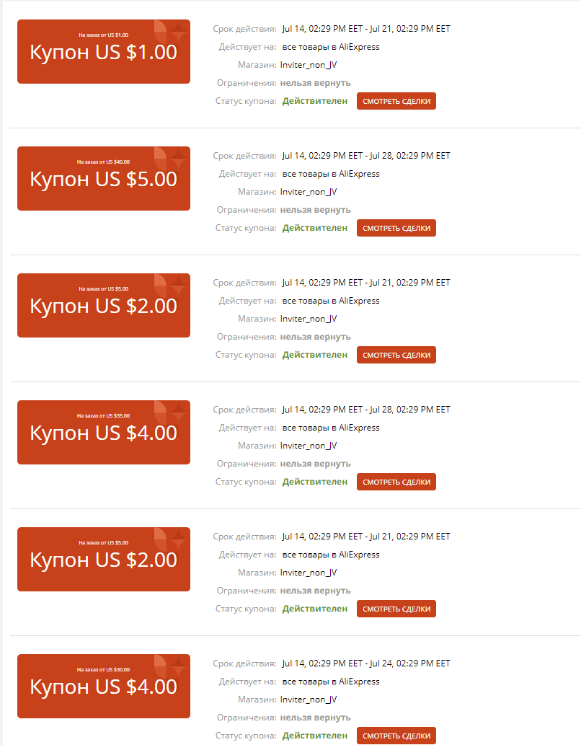Click На заказ от US $40.00 text

tap(103, 162)
